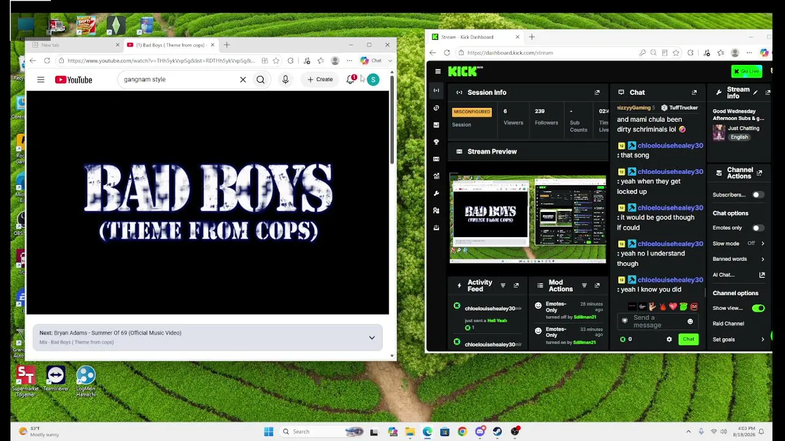Go back in the YouTube browser window
Image resolution: width=785 pixels, height=441 pixels.
pos(33,61)
